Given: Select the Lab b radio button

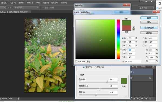Looking at the screenshot, I should point(144,45).
